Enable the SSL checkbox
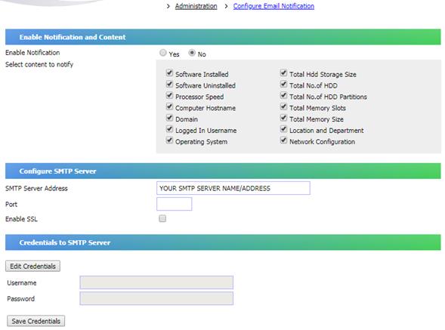Screen dimensions: 445x330 (162, 218)
